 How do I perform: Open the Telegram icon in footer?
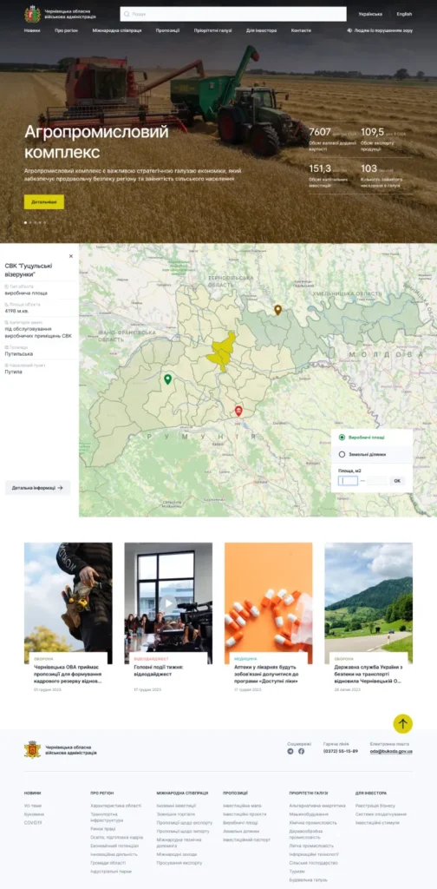291,751
